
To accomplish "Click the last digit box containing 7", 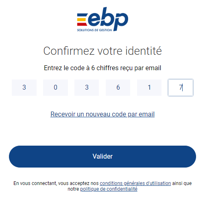I will (181, 88).
